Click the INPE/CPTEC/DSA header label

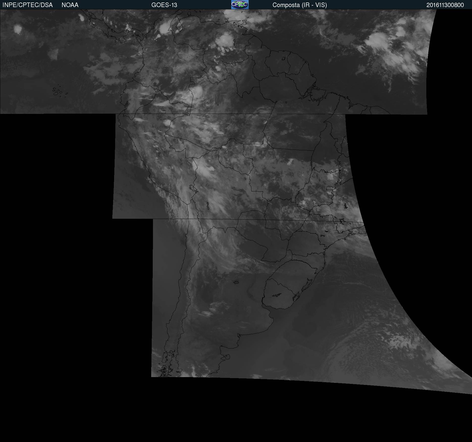(28, 5)
